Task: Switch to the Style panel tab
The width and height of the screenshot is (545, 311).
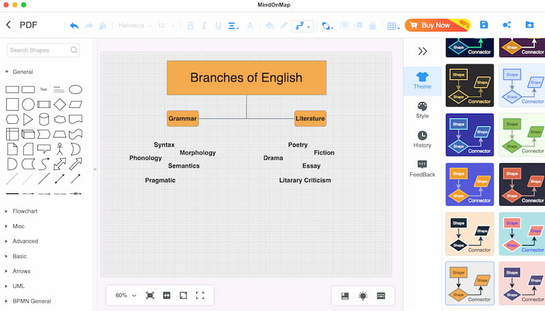Action: click(422, 110)
